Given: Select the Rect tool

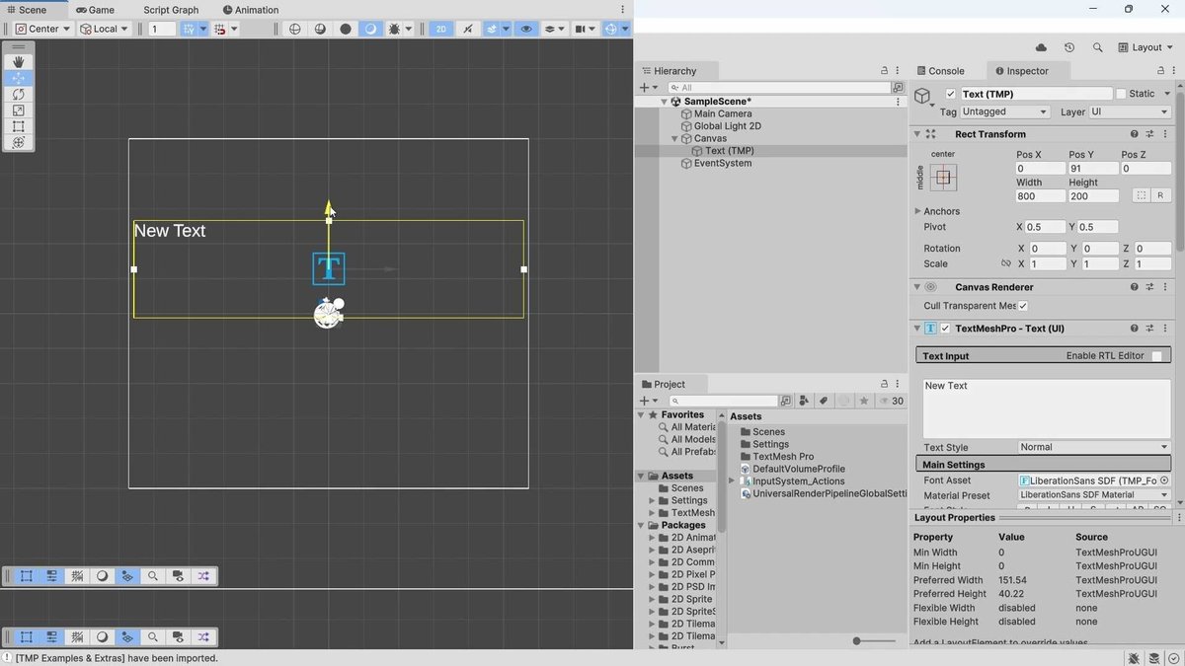Looking at the screenshot, I should 19,126.
